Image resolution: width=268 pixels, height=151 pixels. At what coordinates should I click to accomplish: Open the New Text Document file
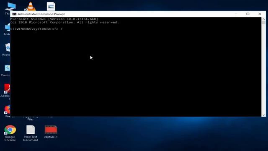tap(31, 133)
